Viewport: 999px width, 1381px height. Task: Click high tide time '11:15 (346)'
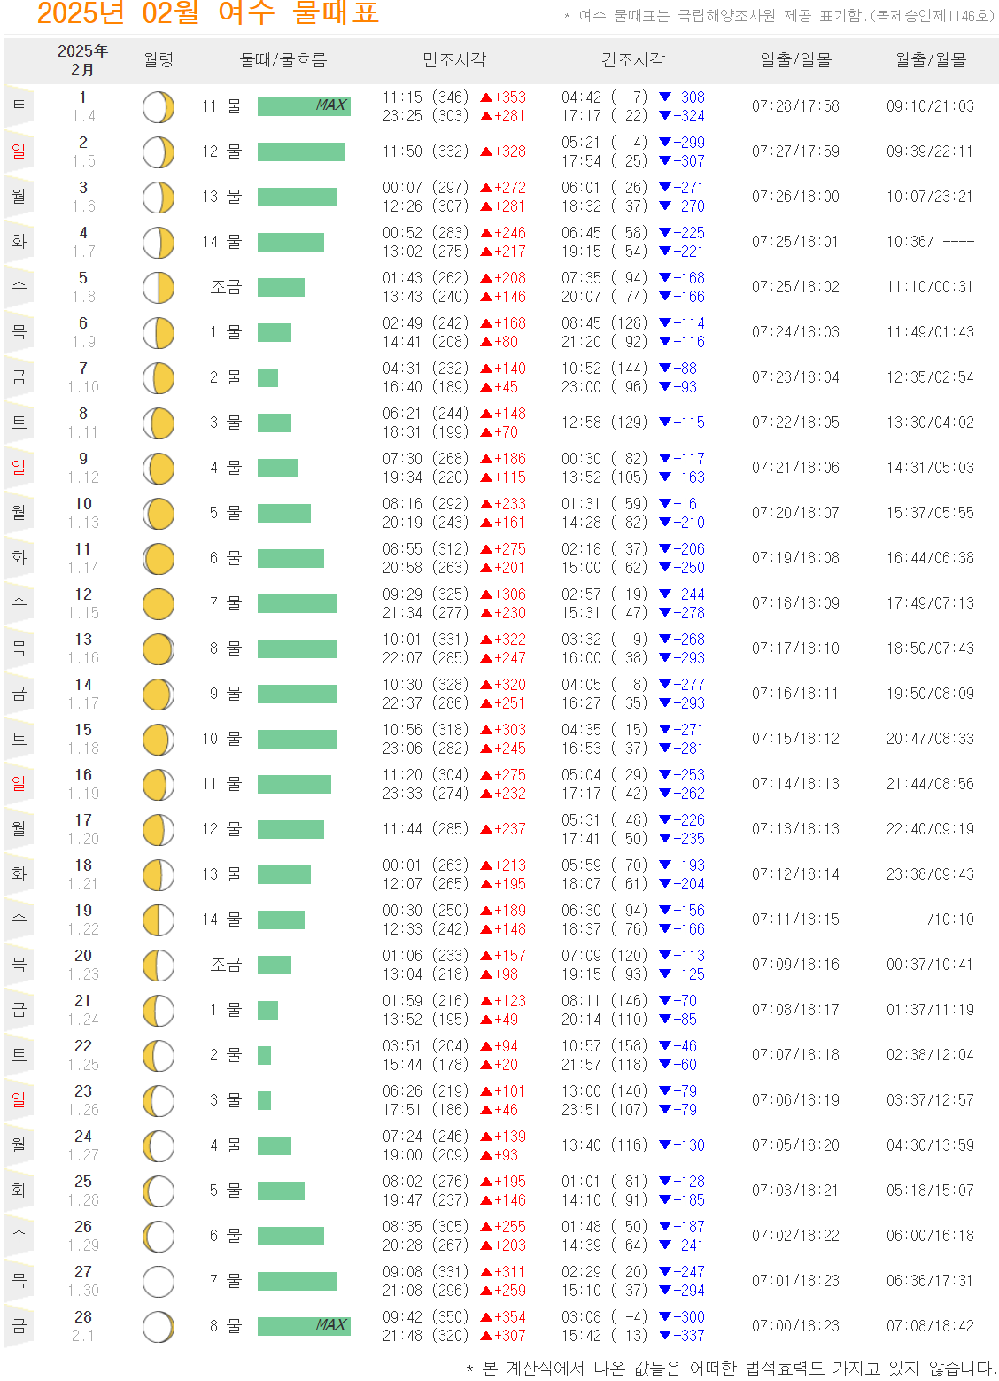[x=426, y=97]
